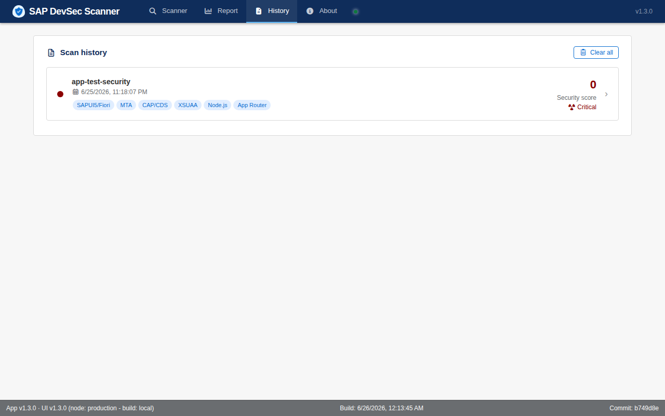Click the SAP DevSec Scanner shield logo
The width and height of the screenshot is (665, 416).
click(19, 11)
